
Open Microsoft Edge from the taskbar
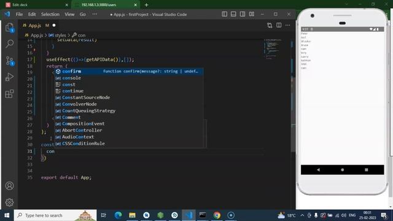tap(118, 215)
